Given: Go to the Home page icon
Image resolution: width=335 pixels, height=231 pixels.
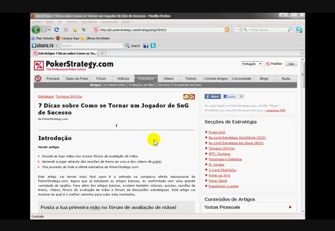Looking at the screenshot, I should 75,29.
